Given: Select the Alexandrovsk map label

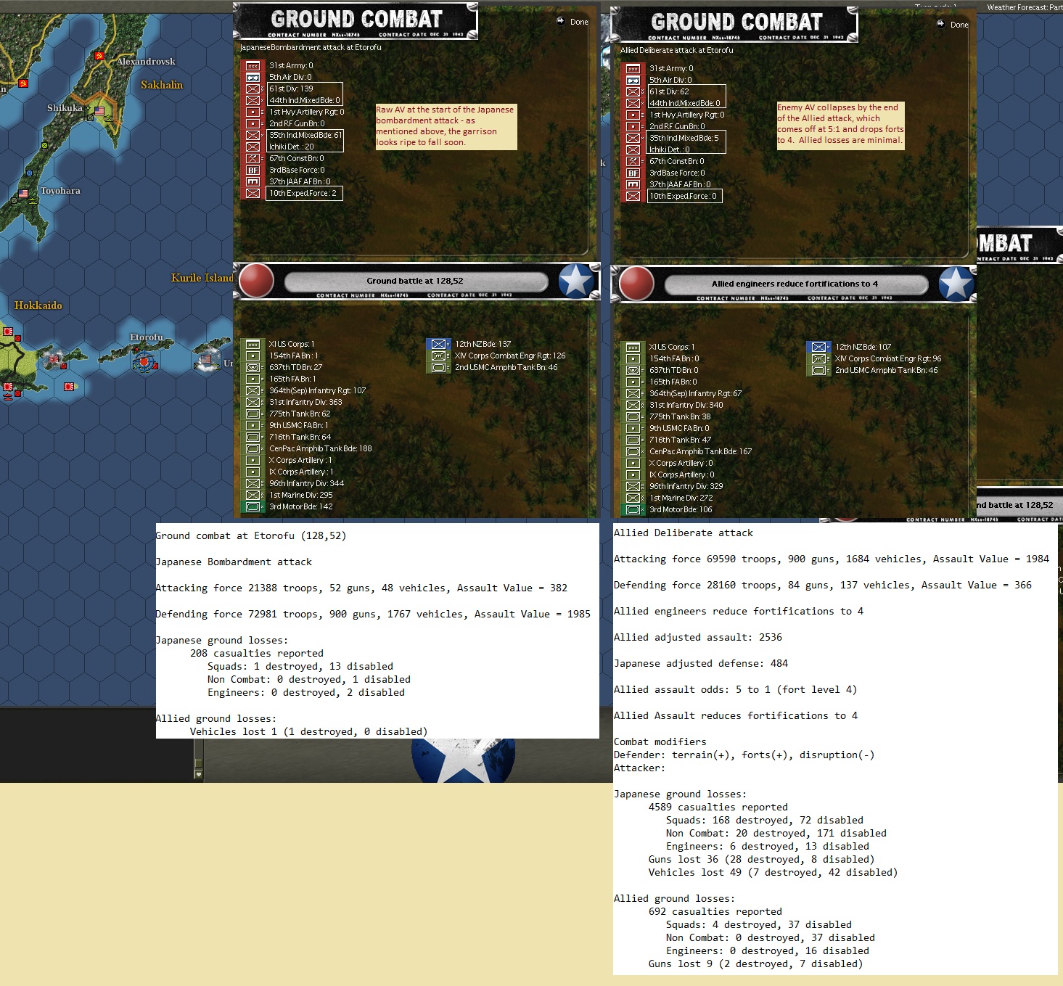Looking at the screenshot, I should pos(146,62).
